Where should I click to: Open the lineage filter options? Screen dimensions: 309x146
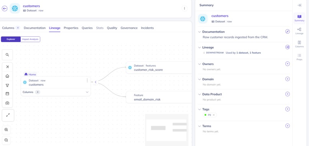(7, 85)
